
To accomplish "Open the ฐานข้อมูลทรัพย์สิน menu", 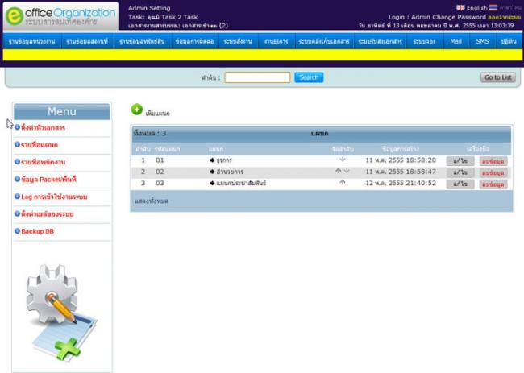I will [142, 41].
